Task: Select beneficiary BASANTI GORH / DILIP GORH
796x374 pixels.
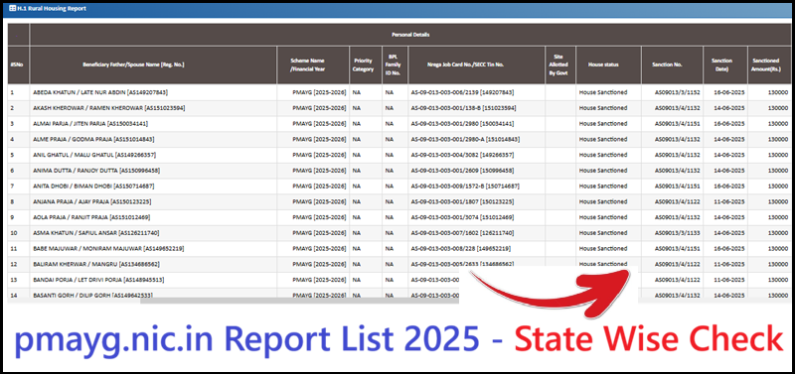Action: pyautogui.click(x=92, y=295)
